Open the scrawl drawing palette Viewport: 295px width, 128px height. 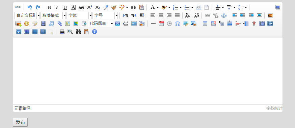click(35, 24)
